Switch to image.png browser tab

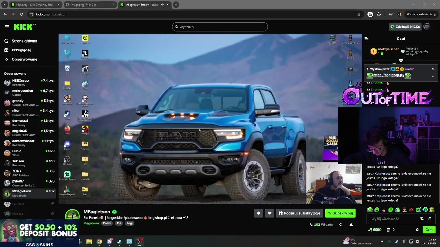(90, 5)
